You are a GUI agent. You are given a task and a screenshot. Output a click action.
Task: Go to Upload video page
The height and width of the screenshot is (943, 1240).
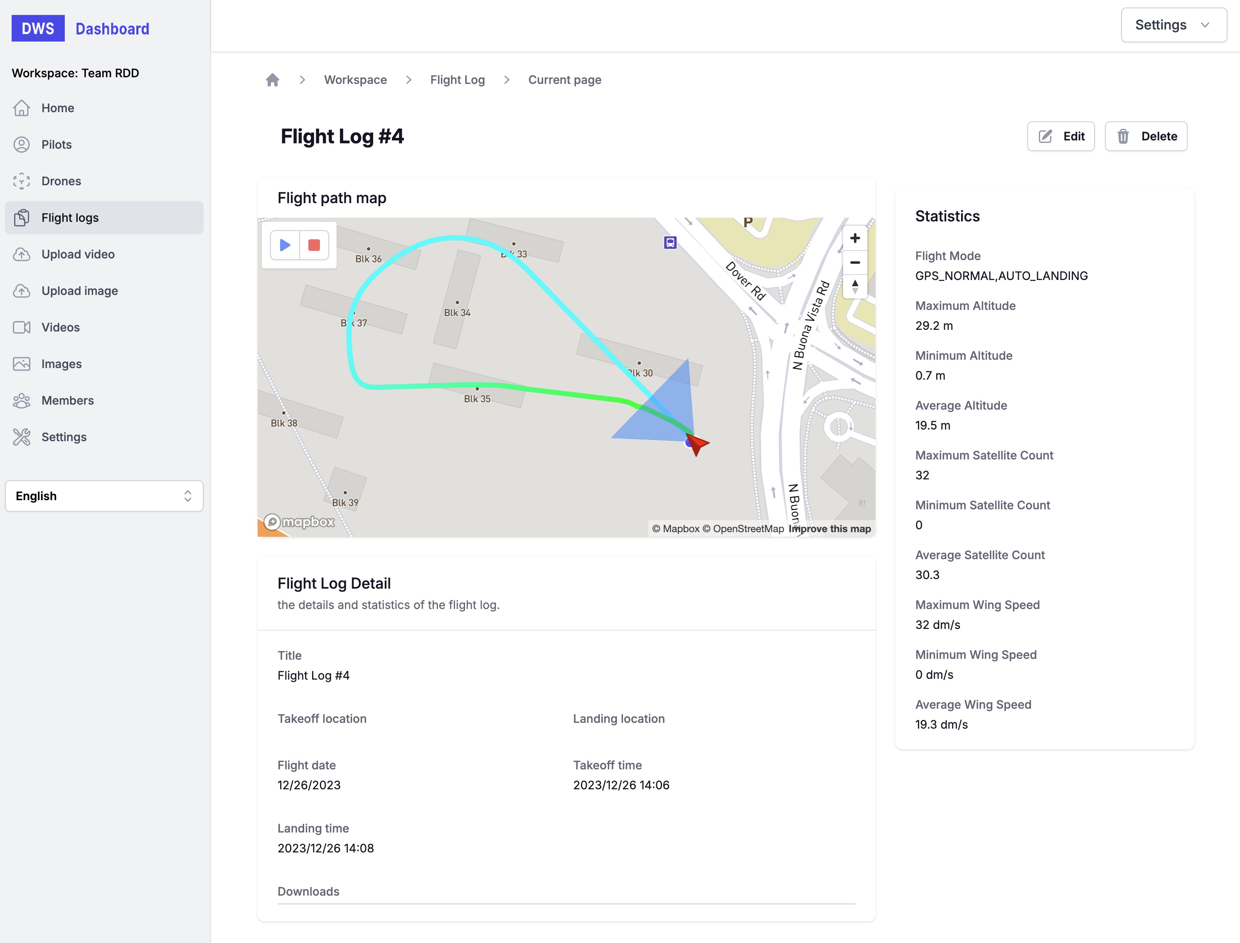[x=78, y=254]
